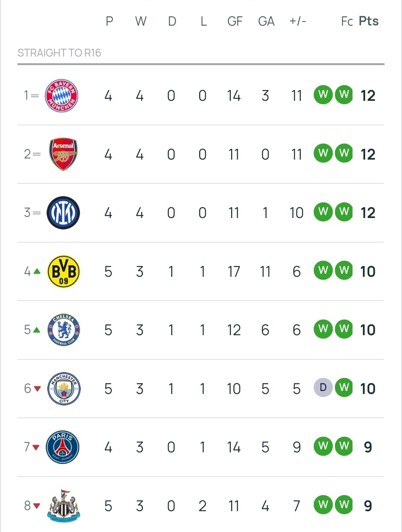The image size is (402, 532).
Task: Click the GA column header
Action: pos(266,21)
